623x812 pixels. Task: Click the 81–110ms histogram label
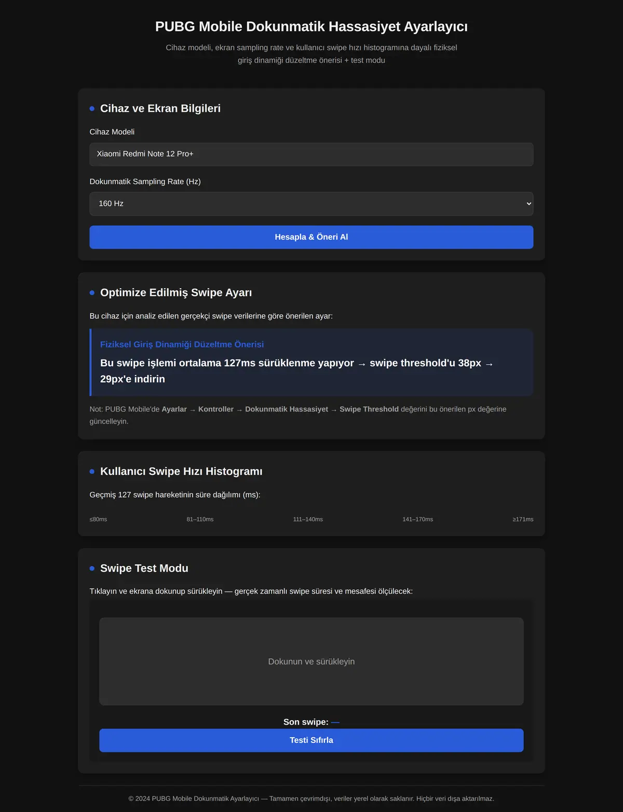tap(200, 520)
